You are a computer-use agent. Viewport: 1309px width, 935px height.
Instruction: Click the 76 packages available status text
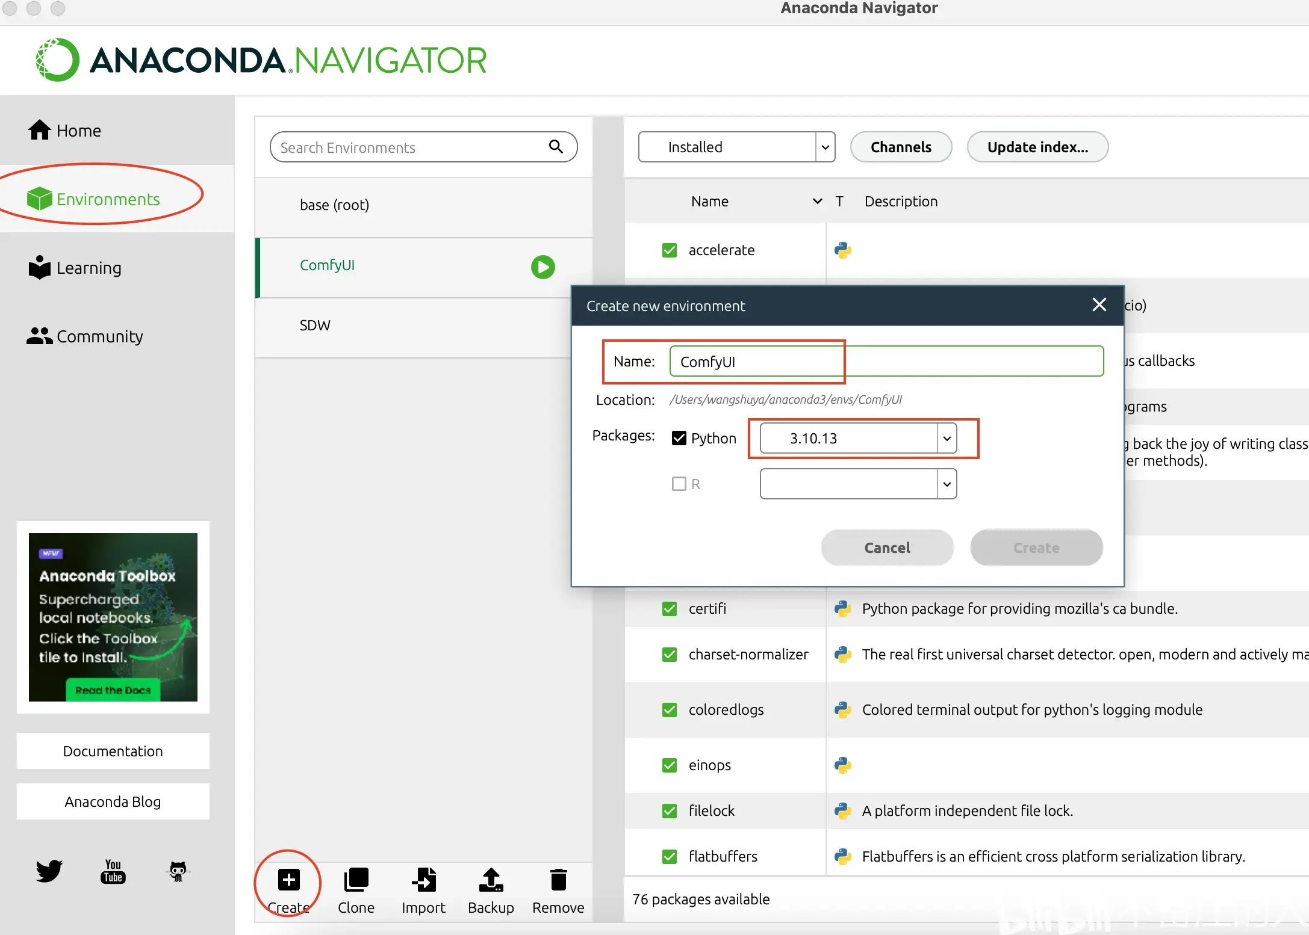coord(701,899)
